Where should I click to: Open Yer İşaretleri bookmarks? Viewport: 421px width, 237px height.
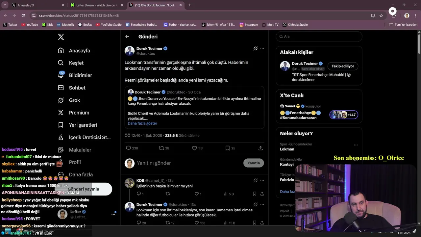(77, 125)
